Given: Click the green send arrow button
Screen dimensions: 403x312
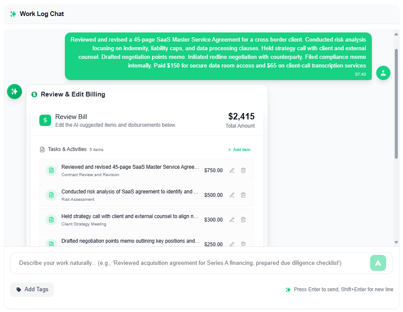Looking at the screenshot, I should [378, 263].
